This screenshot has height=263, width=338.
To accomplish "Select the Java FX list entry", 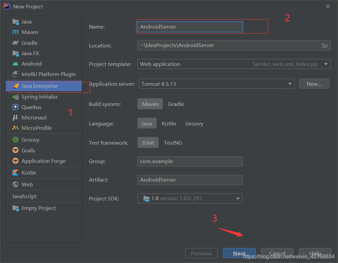I will click(x=44, y=53).
